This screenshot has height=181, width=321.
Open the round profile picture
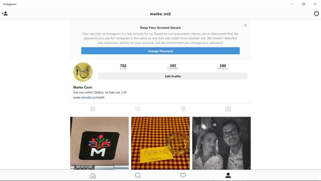click(83, 72)
